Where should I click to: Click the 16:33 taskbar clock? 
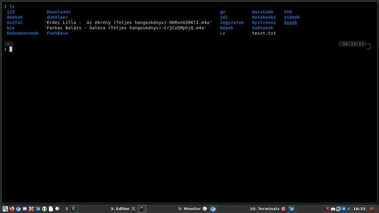359,209
